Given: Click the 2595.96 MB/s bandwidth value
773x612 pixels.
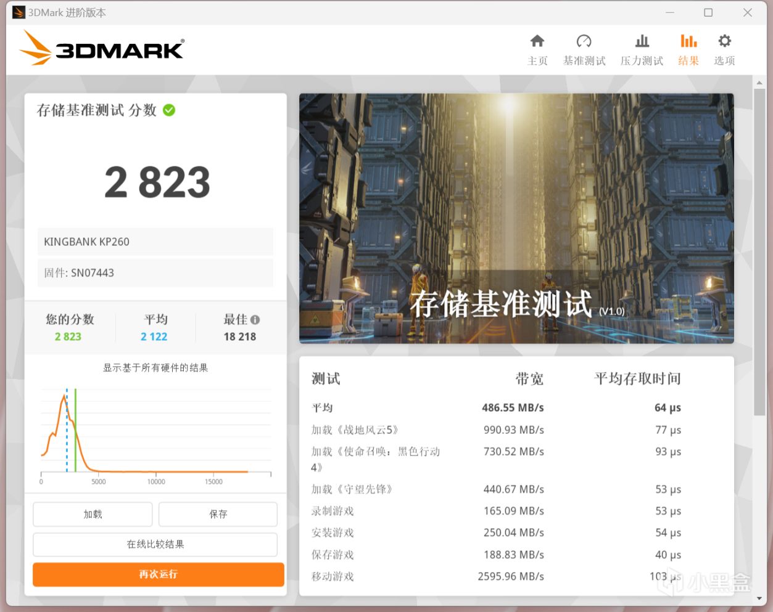Looking at the screenshot, I should pyautogui.click(x=511, y=576).
